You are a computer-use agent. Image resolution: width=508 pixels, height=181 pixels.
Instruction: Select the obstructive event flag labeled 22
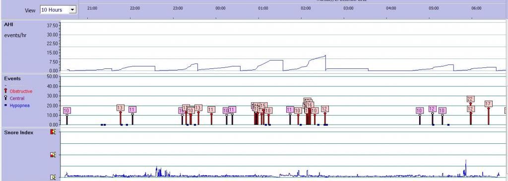470,99
